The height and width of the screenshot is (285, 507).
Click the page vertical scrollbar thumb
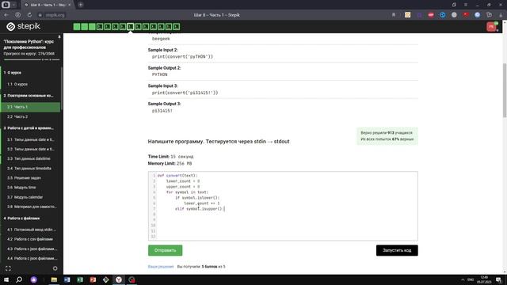505,90
